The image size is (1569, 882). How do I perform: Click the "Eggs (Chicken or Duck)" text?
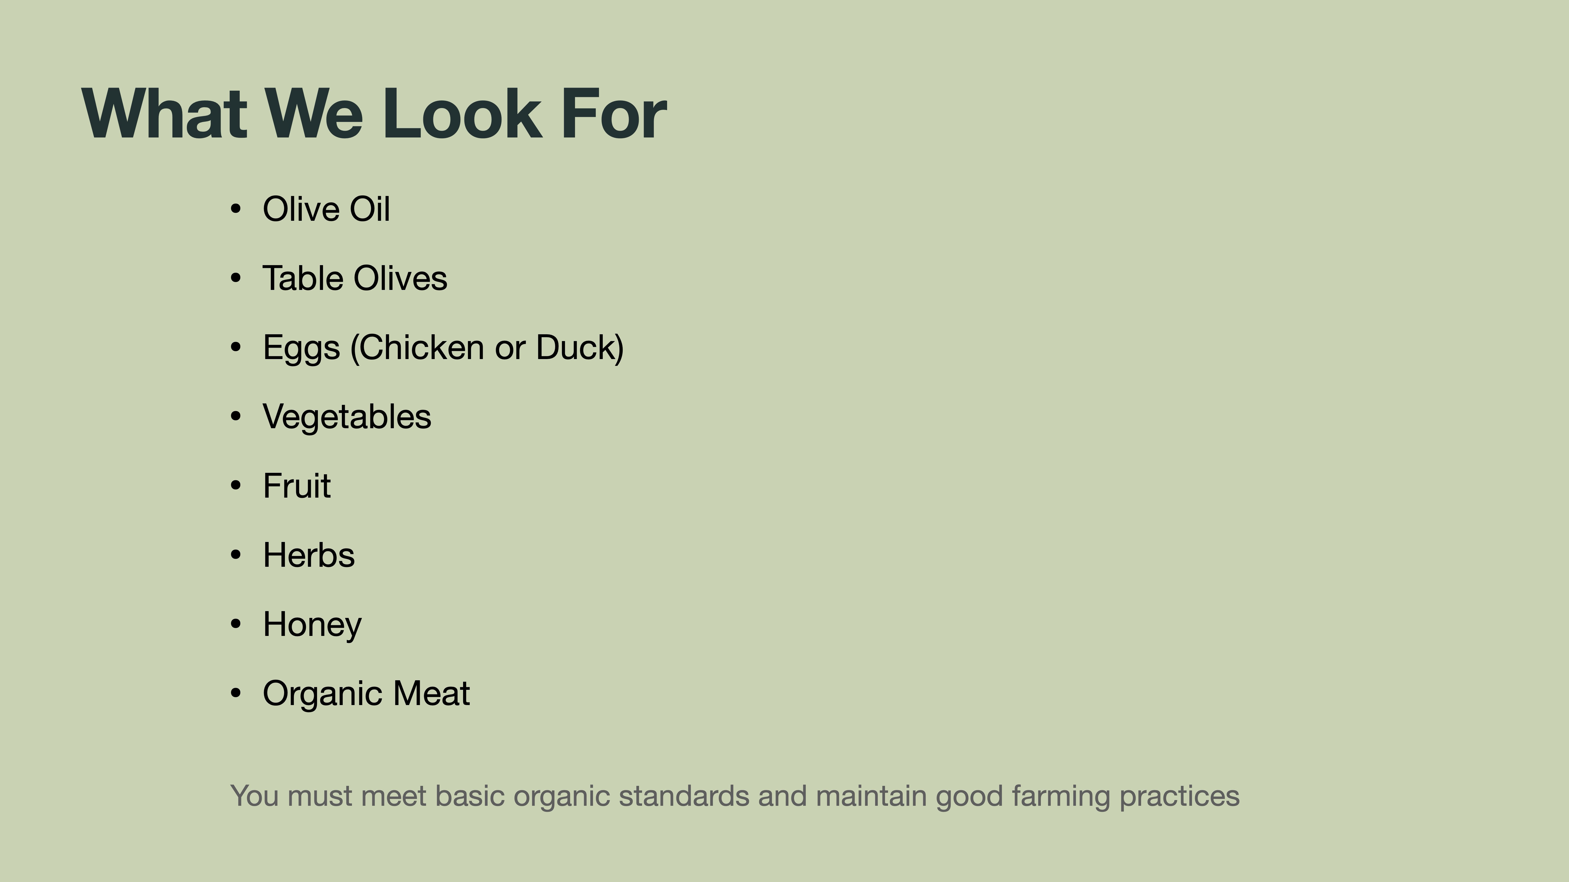(x=443, y=348)
